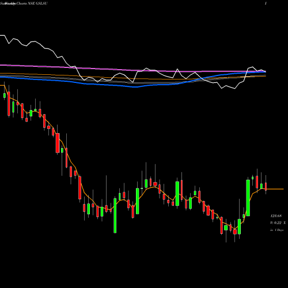Click the price value 128.68
Image resolution: width=288 pixels, height=288 pixels.
tap(276, 216)
